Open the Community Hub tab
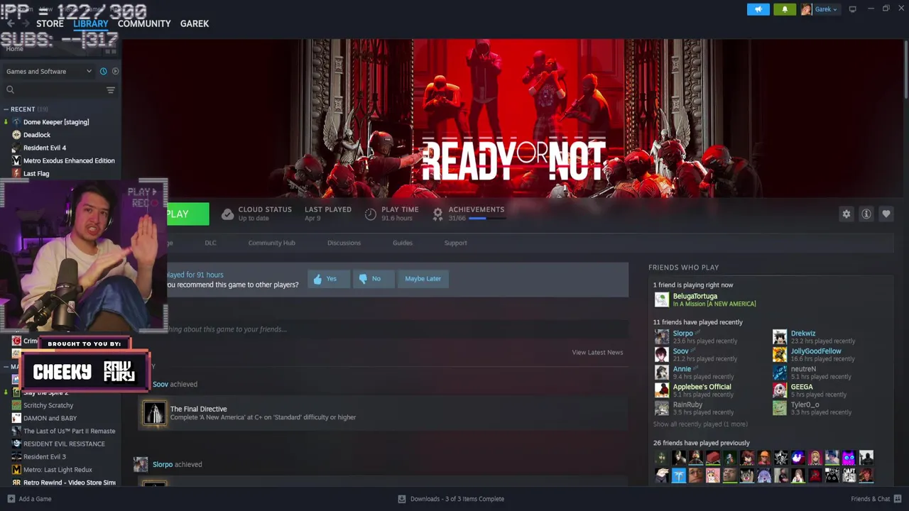 pos(271,243)
